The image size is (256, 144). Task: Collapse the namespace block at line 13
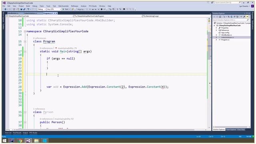(25, 31)
